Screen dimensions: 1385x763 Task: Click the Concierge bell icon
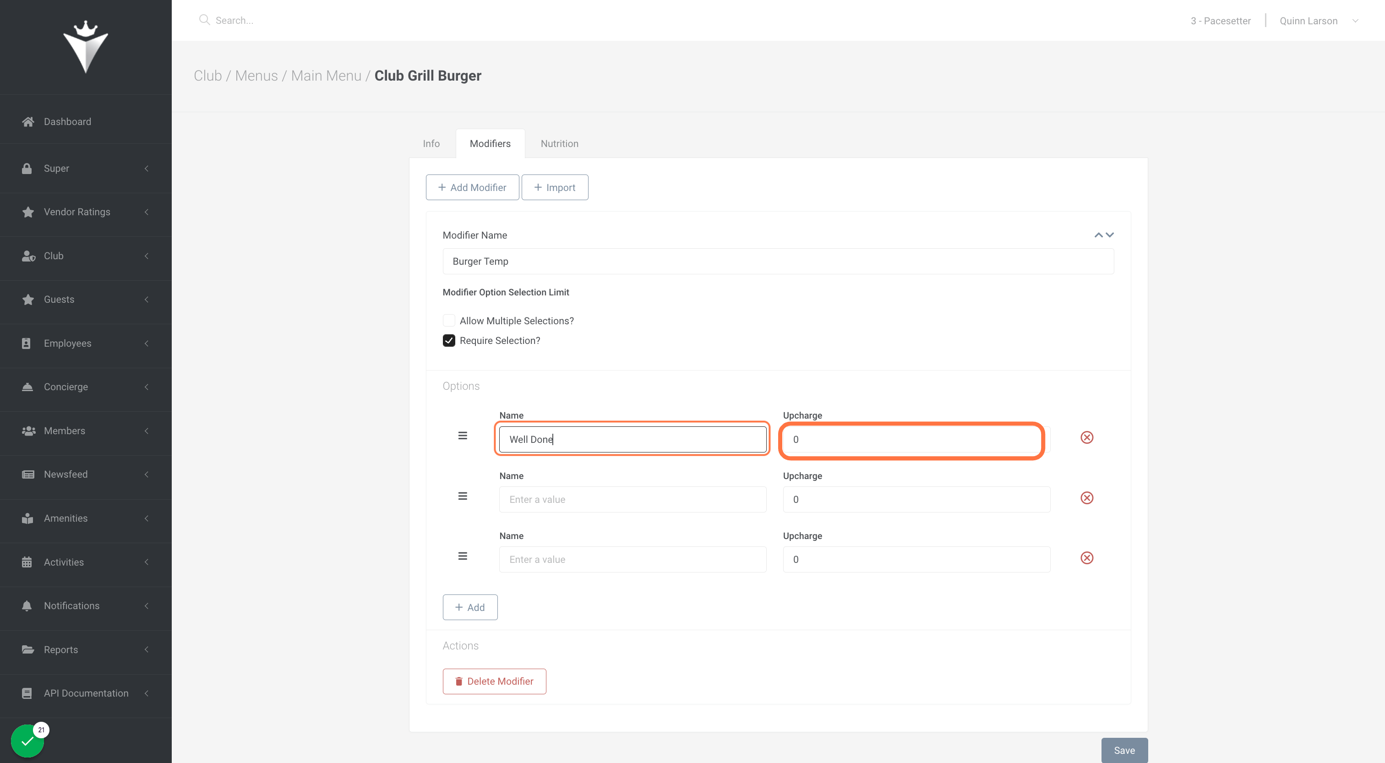[27, 387]
